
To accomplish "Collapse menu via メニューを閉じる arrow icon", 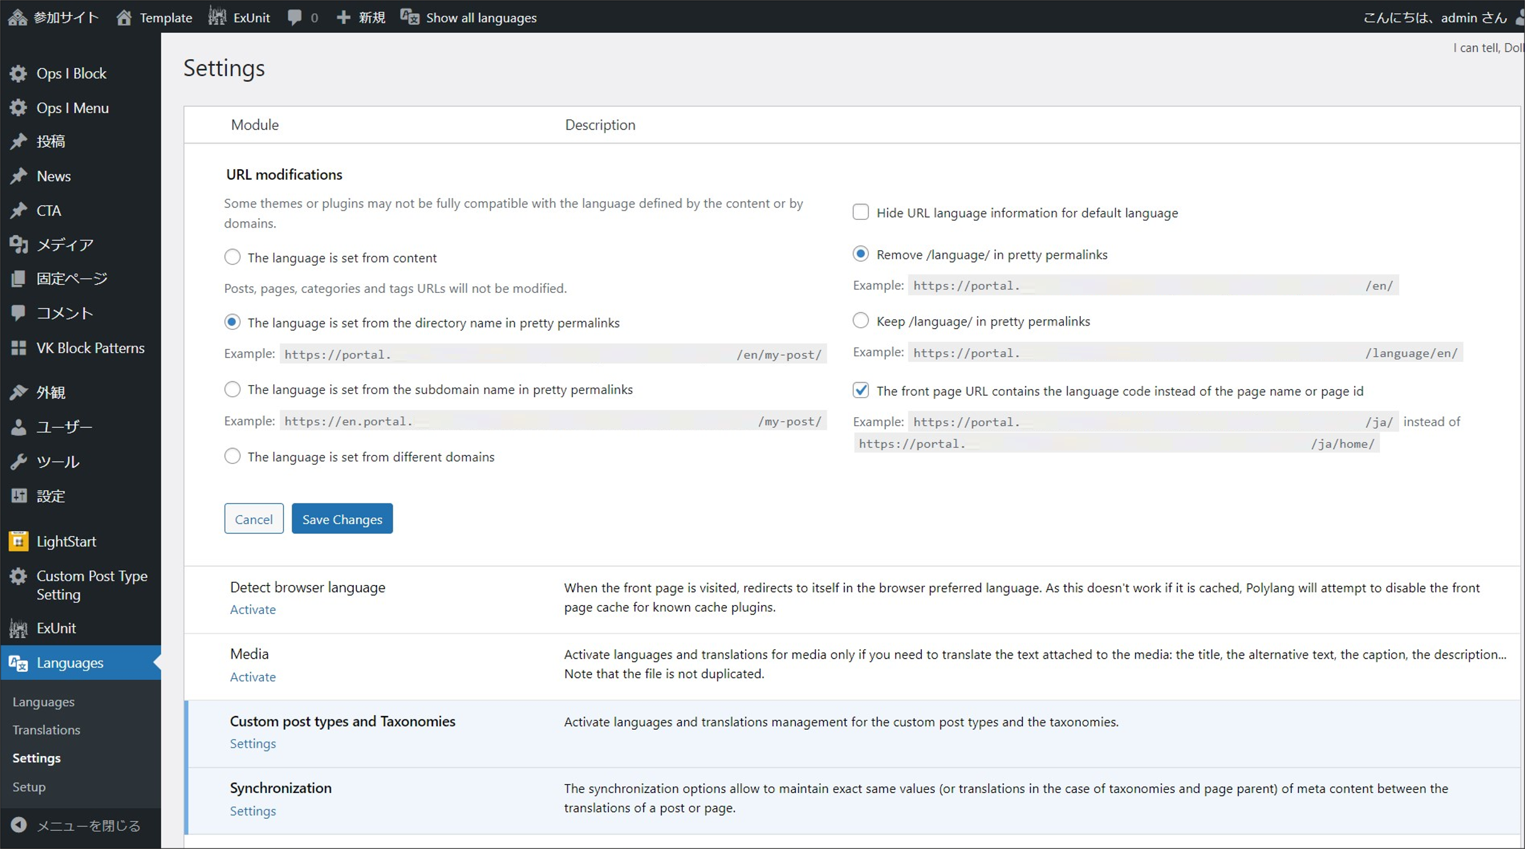I will (18, 825).
